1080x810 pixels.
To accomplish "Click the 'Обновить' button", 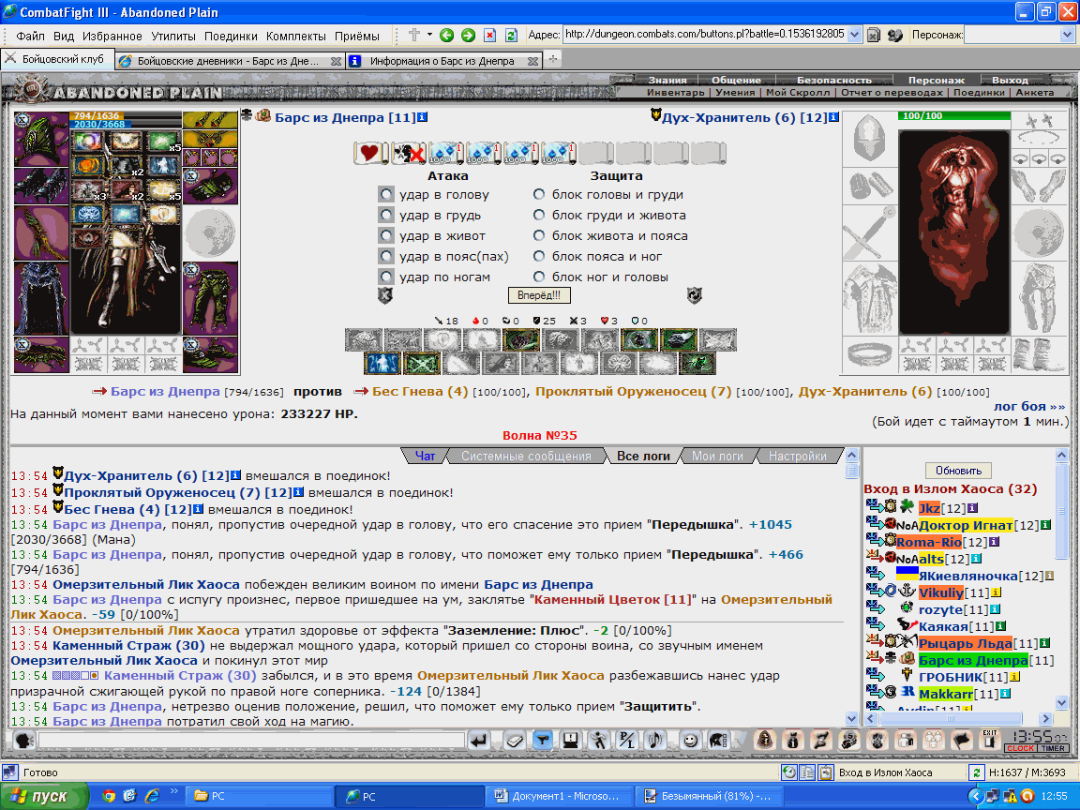I will 958,471.
